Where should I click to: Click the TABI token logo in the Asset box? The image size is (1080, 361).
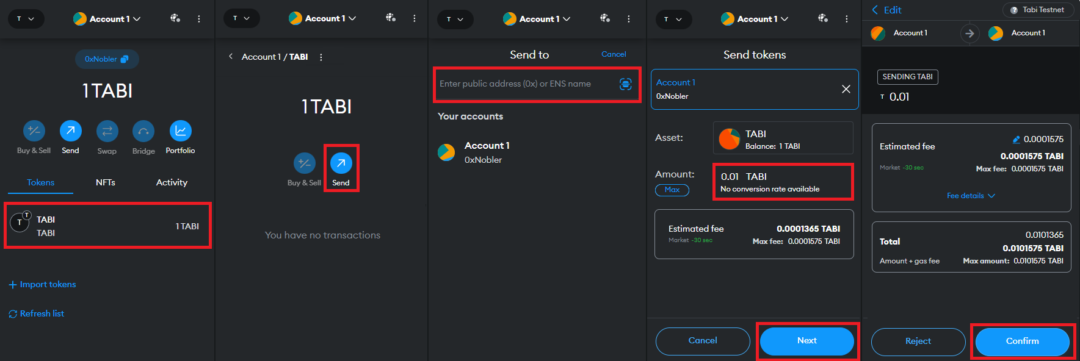point(730,139)
